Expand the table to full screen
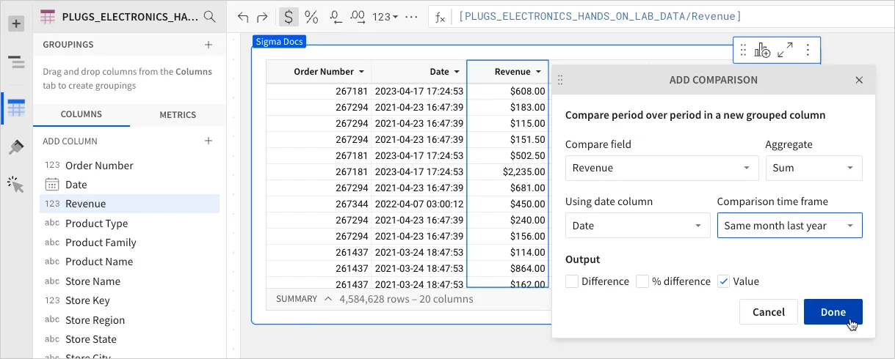The height and width of the screenshot is (359, 895). (x=785, y=50)
